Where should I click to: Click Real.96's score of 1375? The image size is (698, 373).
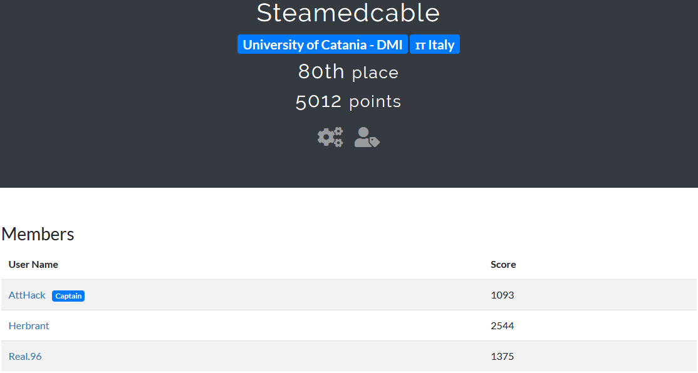tap(502, 357)
